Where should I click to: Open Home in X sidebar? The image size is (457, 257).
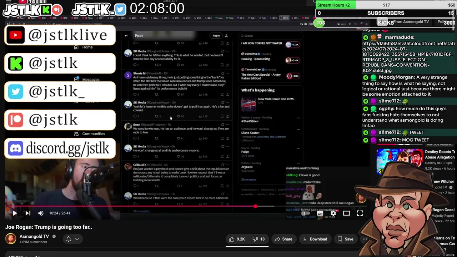(x=83, y=47)
